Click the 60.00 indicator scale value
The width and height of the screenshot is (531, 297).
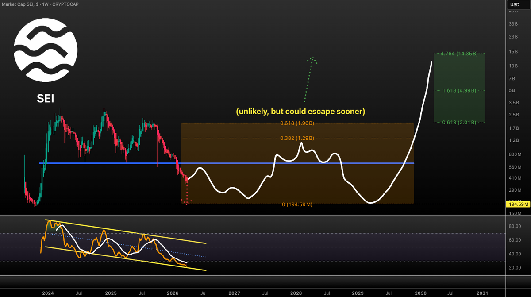click(515, 240)
